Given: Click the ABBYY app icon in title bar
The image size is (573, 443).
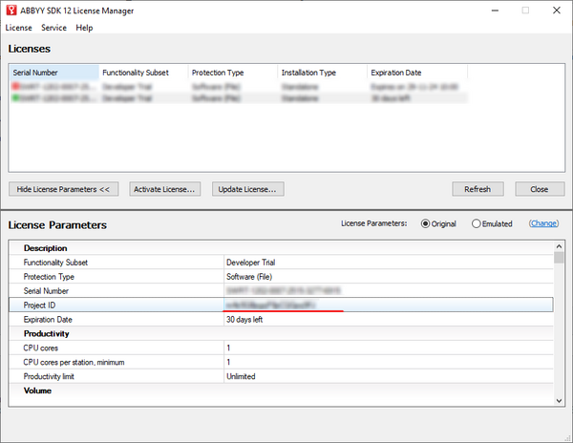Looking at the screenshot, I should pyautogui.click(x=12, y=11).
